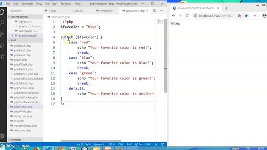Click the browser forward arrow
The width and height of the screenshot is (267, 150).
[x=180, y=16]
